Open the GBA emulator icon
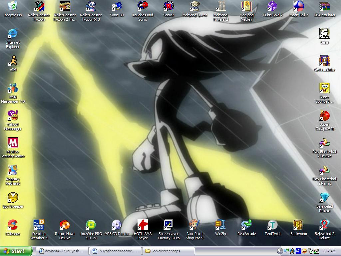Screen dimensions: 341x256 (x=324, y=6)
